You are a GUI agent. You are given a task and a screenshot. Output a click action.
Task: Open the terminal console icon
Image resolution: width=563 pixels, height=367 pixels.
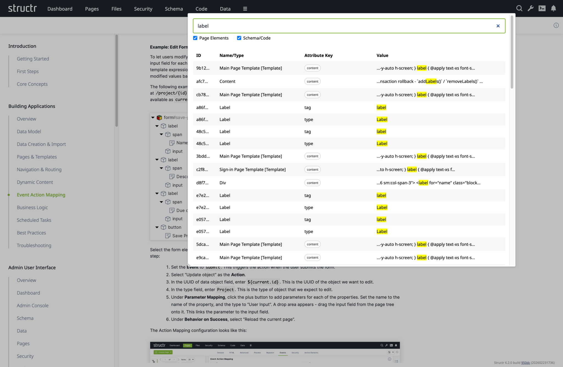542,8
